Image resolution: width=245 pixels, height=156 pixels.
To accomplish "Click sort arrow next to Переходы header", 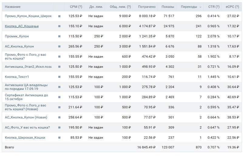I will click(x=200, y=7).
